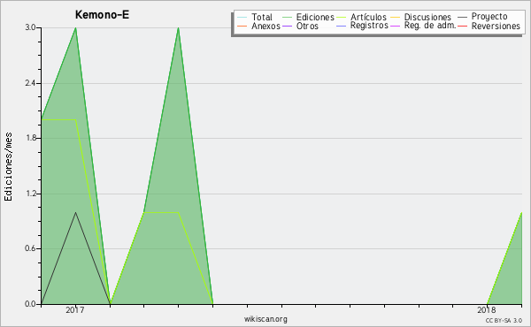531x327 pixels.
Task: Click the 2018 x-axis label
Action: [486, 309]
